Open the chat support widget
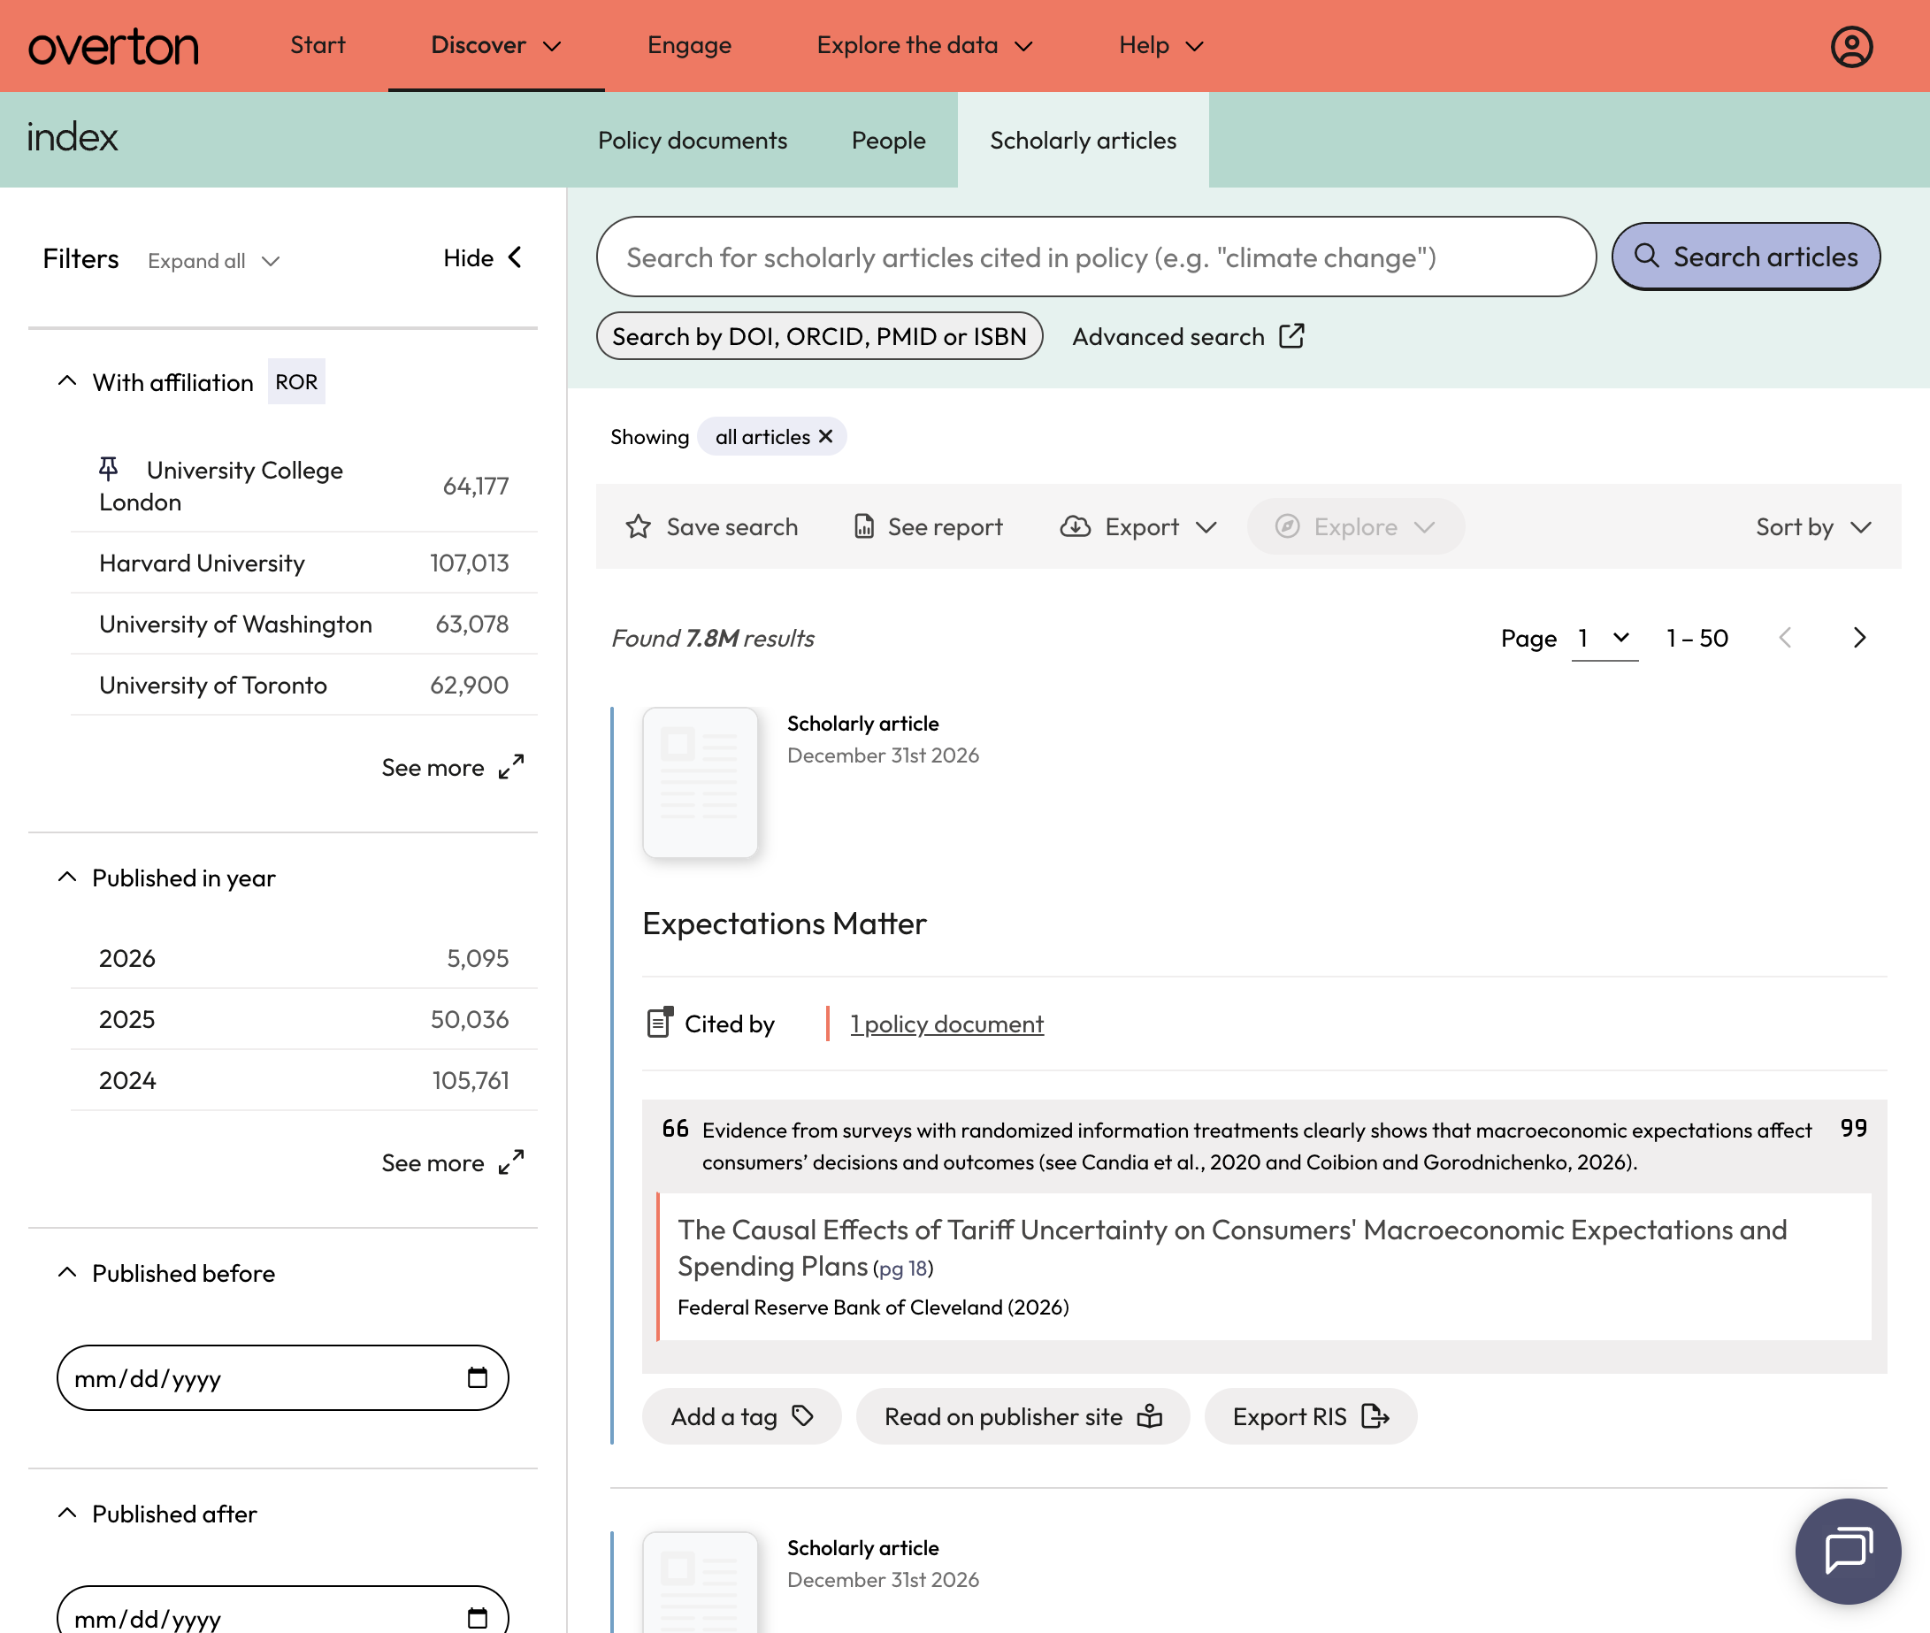This screenshot has width=1930, height=1633. 1848,1551
